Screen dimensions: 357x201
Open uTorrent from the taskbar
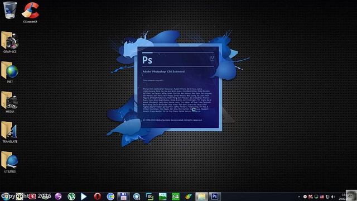(71, 196)
